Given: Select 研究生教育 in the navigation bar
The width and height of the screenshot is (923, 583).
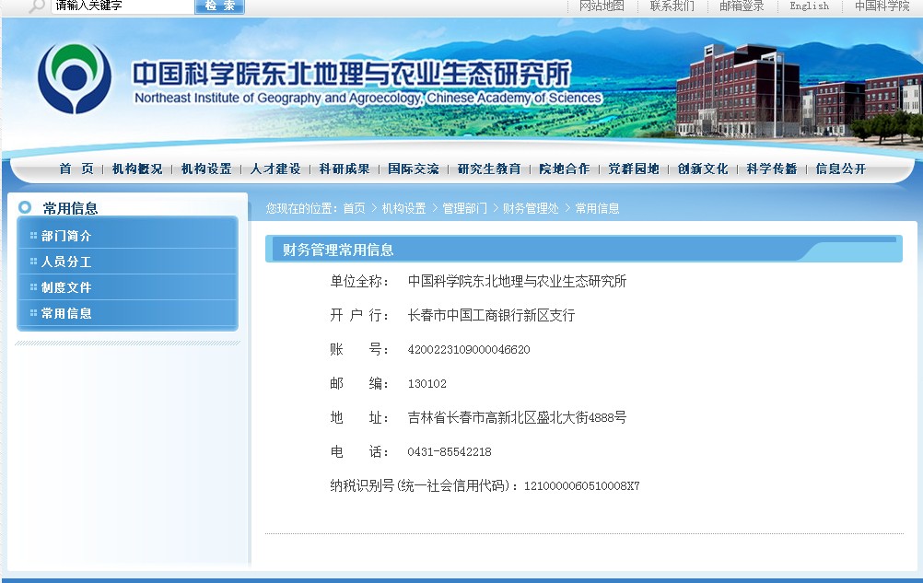Looking at the screenshot, I should [x=489, y=169].
